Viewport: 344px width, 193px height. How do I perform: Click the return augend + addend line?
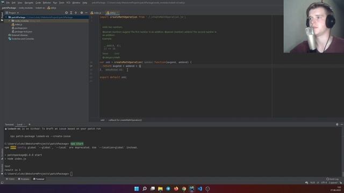[x=121, y=66]
